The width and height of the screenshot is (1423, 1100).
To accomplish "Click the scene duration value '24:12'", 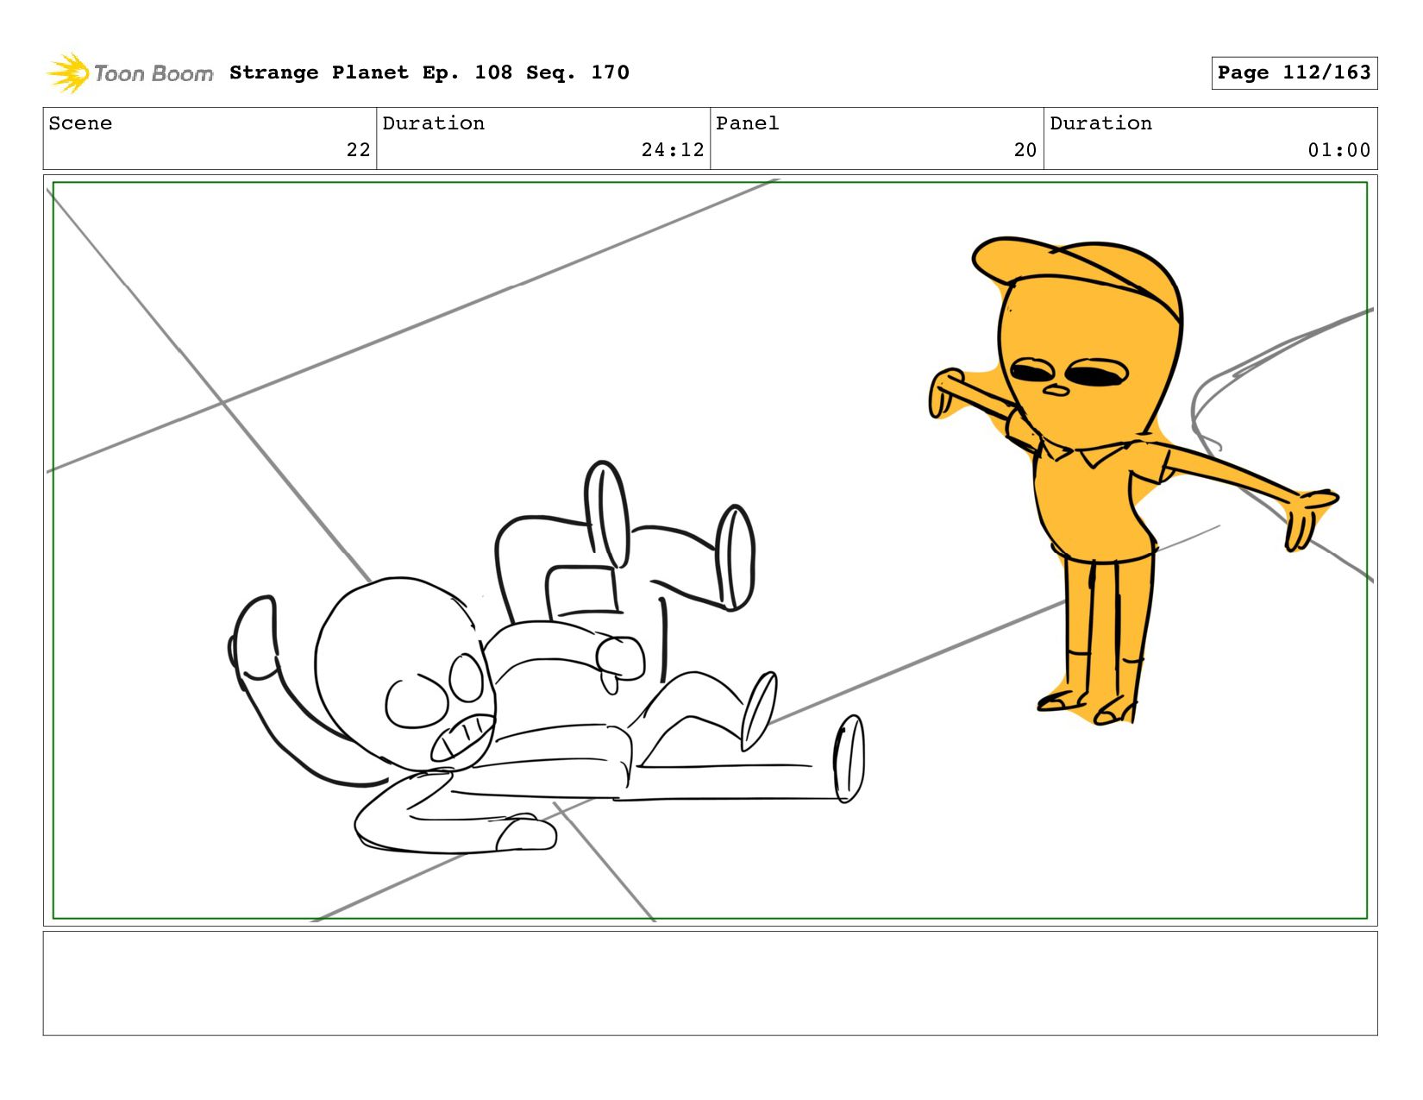I will tap(673, 150).
